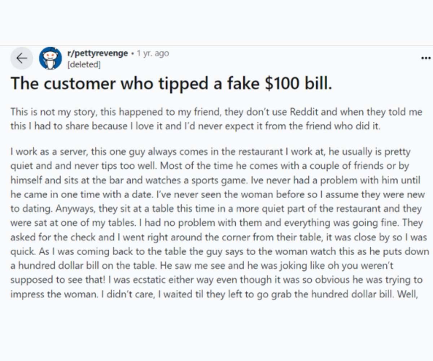Click "$100" in the post title

(284, 83)
